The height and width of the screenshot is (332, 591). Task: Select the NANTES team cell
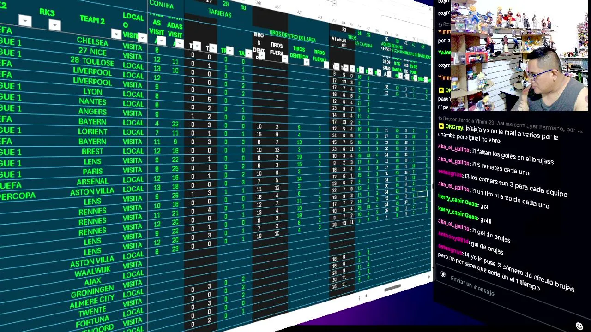coord(92,101)
